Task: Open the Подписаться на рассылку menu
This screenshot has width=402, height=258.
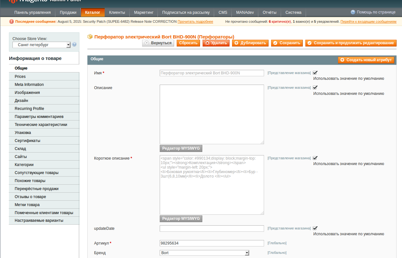Action: click(186, 12)
